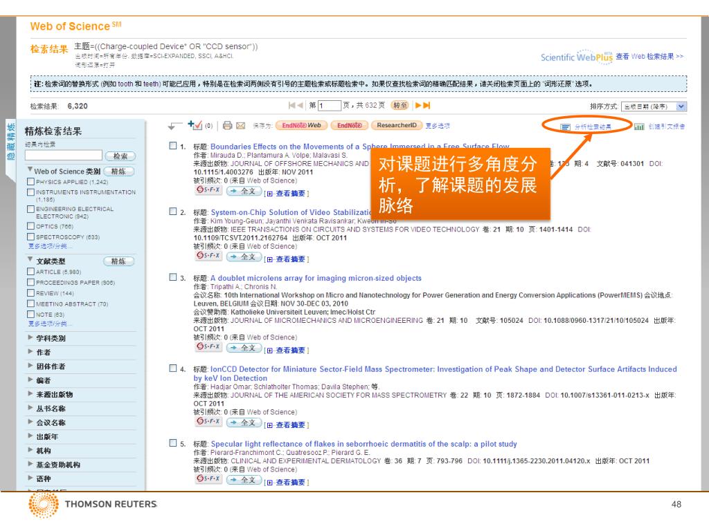
Task: Expand the 来源出版物 refine section
Action: click(x=30, y=393)
